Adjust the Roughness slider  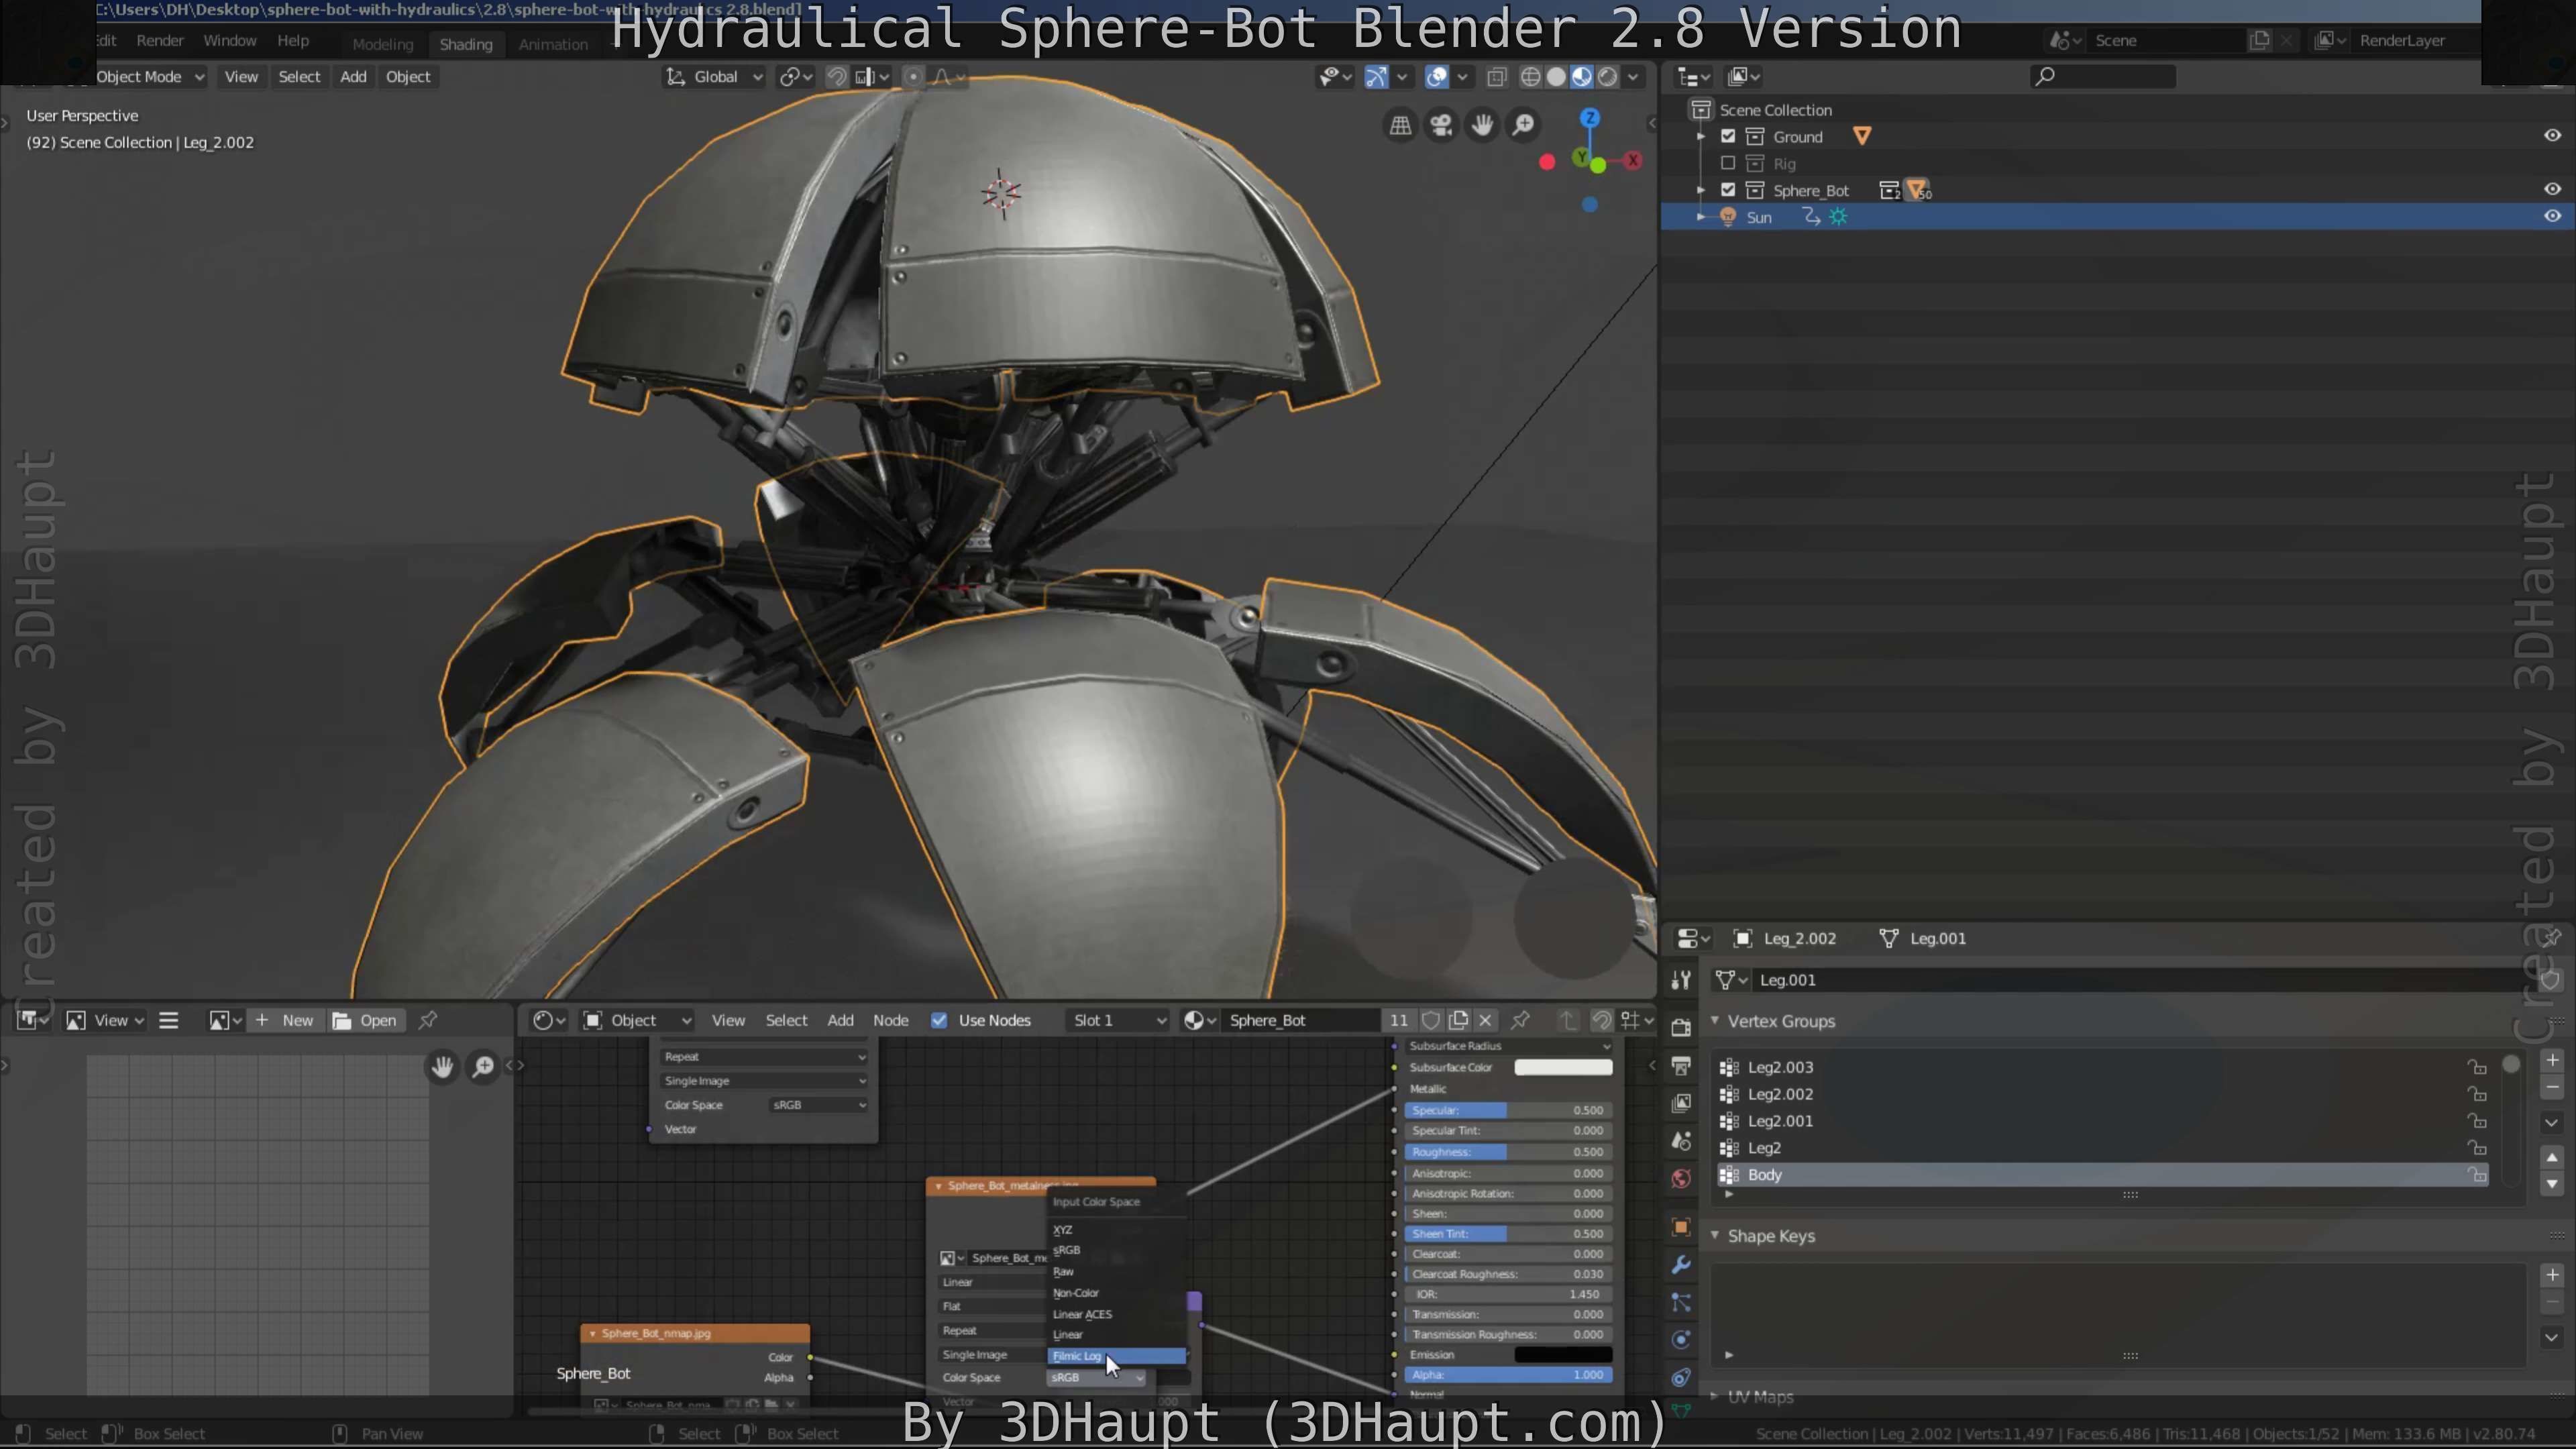1508,1152
